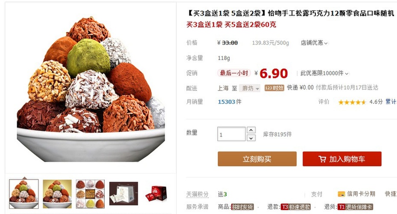
Task: Open the 累计 reviews link
Action: 391,102
